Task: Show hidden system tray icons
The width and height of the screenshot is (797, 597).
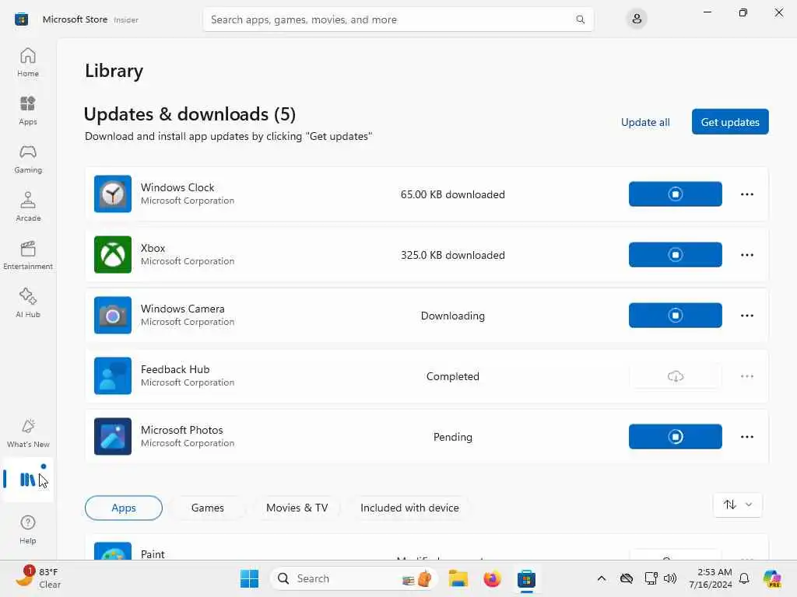Action: point(602,578)
